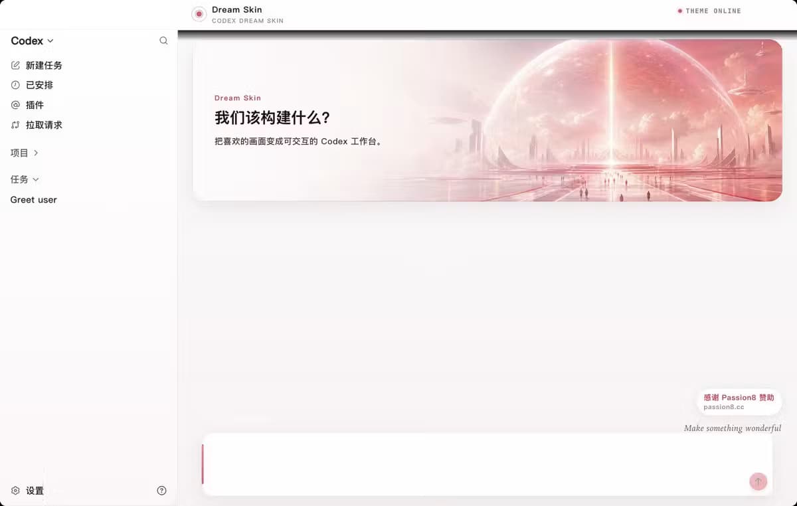Open help via question mark icon
797x506 pixels.
point(161,491)
